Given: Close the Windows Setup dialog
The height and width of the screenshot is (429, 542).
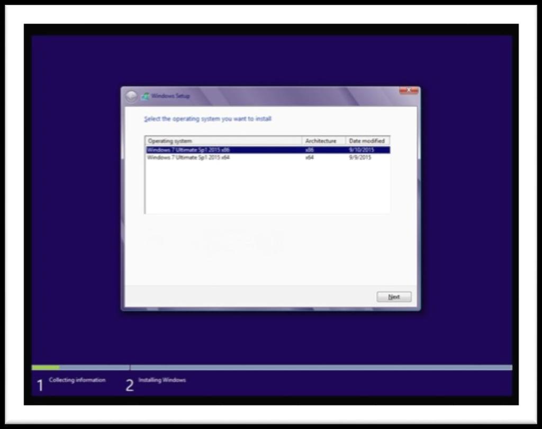Looking at the screenshot, I should pyautogui.click(x=409, y=90).
